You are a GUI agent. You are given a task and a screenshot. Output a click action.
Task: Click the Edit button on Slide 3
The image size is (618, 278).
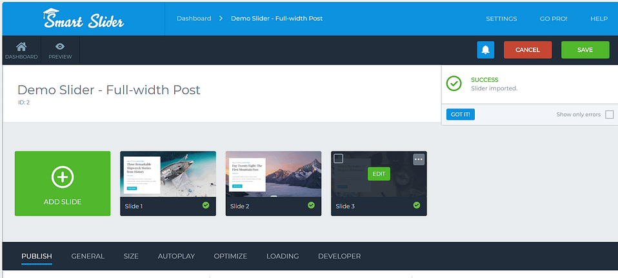[x=379, y=174]
